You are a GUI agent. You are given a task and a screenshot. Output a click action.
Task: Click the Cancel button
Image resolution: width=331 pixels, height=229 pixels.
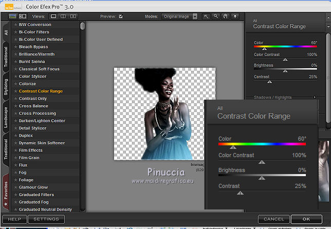(x=273, y=219)
